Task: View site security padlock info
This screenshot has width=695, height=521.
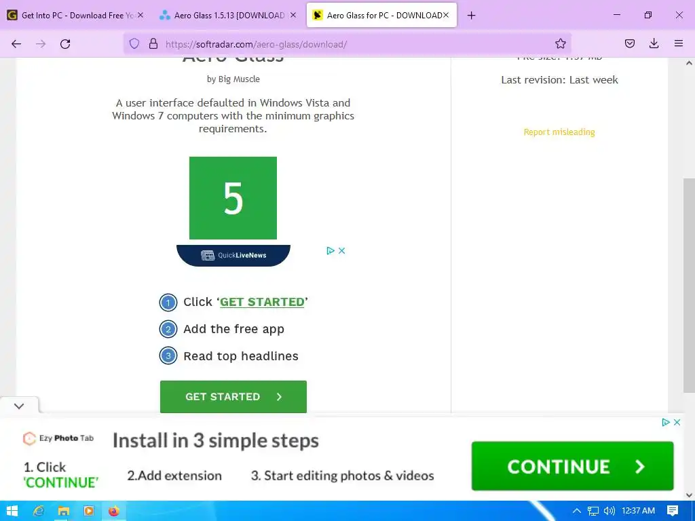Action: (153, 43)
